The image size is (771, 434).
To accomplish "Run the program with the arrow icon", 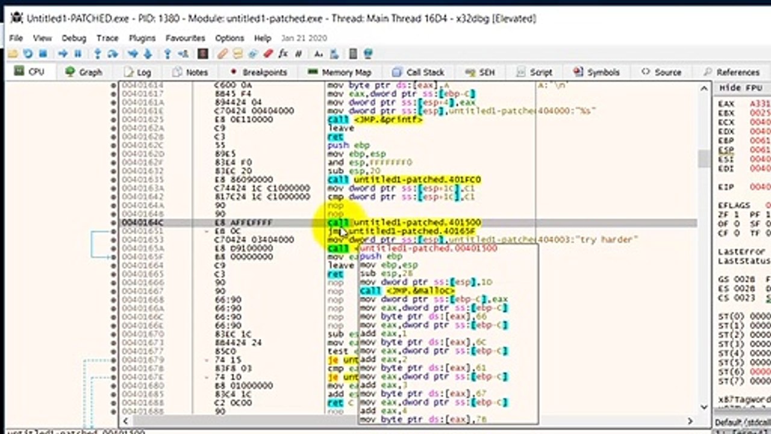I will click(x=63, y=54).
